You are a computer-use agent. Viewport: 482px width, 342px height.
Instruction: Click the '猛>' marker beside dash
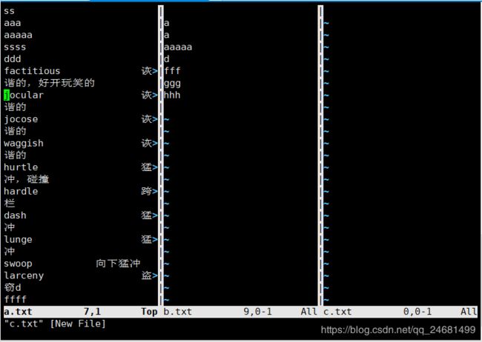tap(149, 215)
